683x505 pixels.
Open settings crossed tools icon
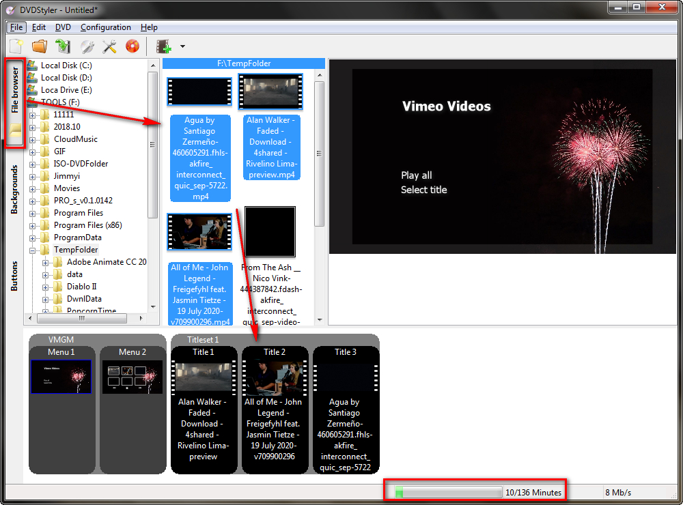pyautogui.click(x=109, y=46)
